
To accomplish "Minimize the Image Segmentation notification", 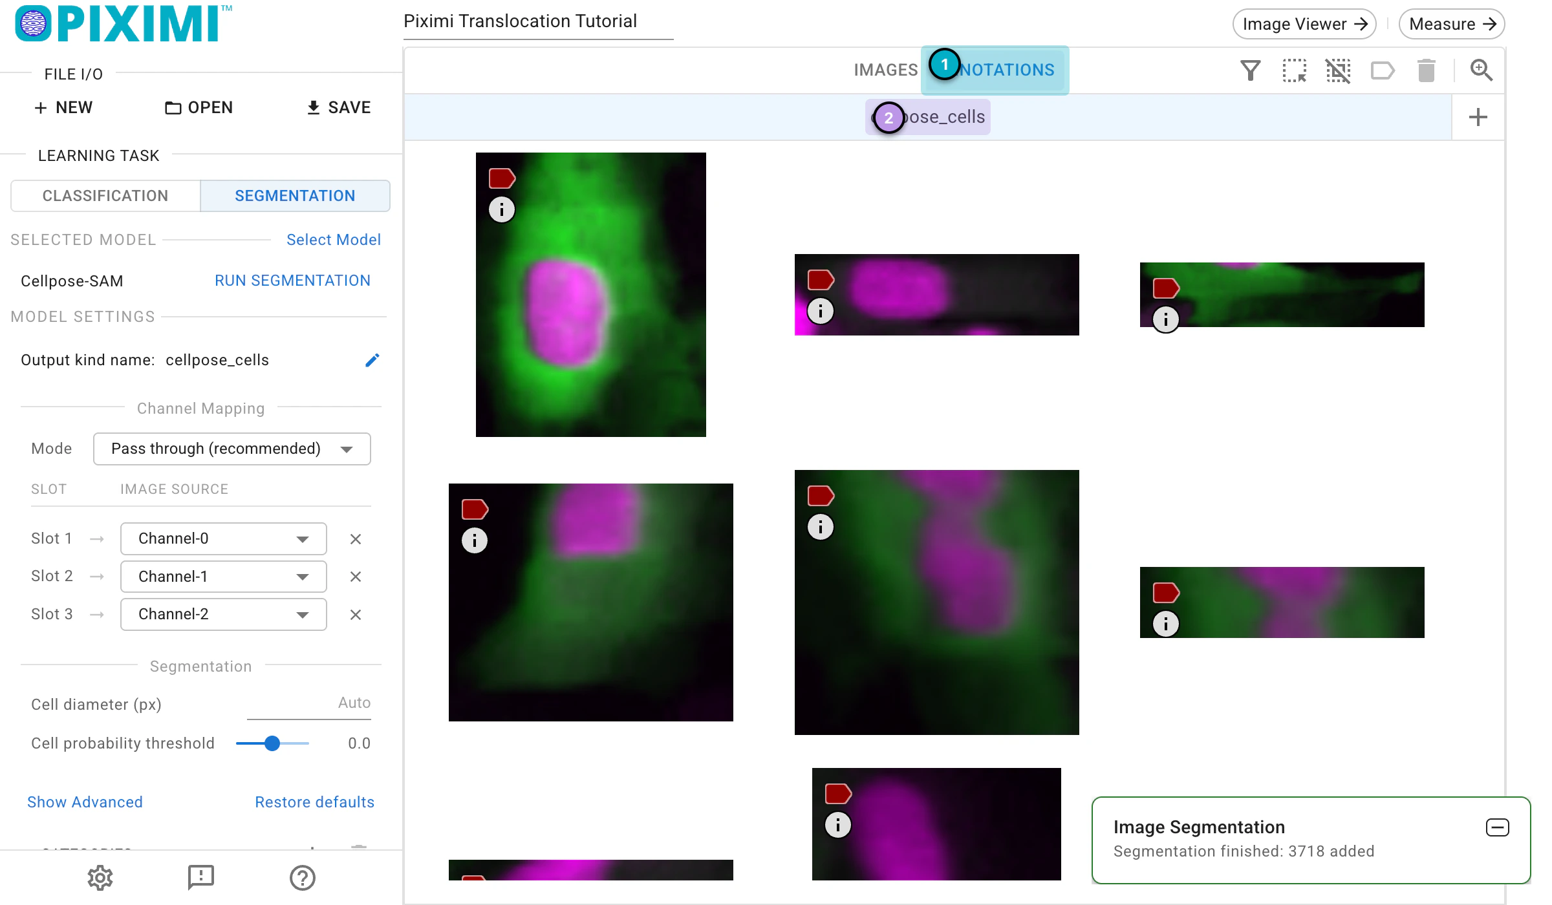I will tap(1497, 827).
